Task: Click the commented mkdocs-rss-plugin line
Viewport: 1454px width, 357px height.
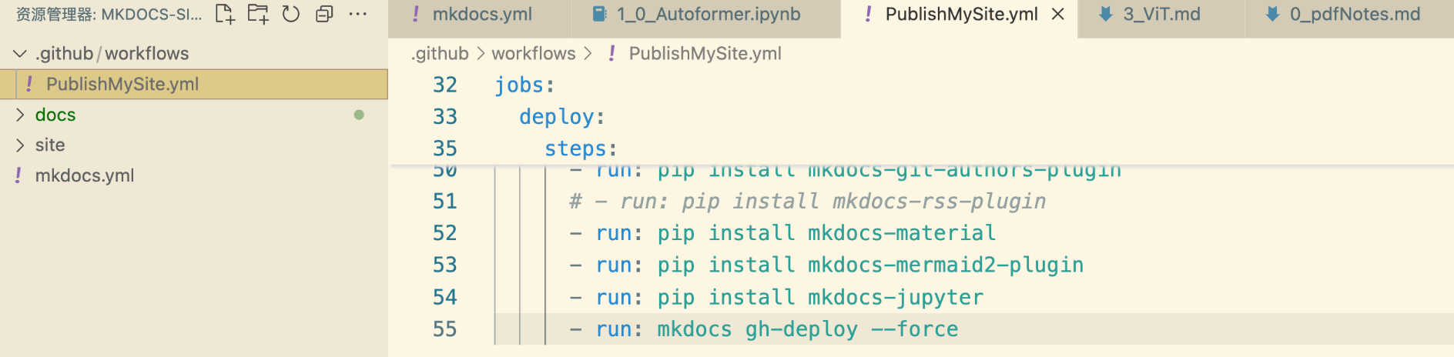Action: coord(807,202)
